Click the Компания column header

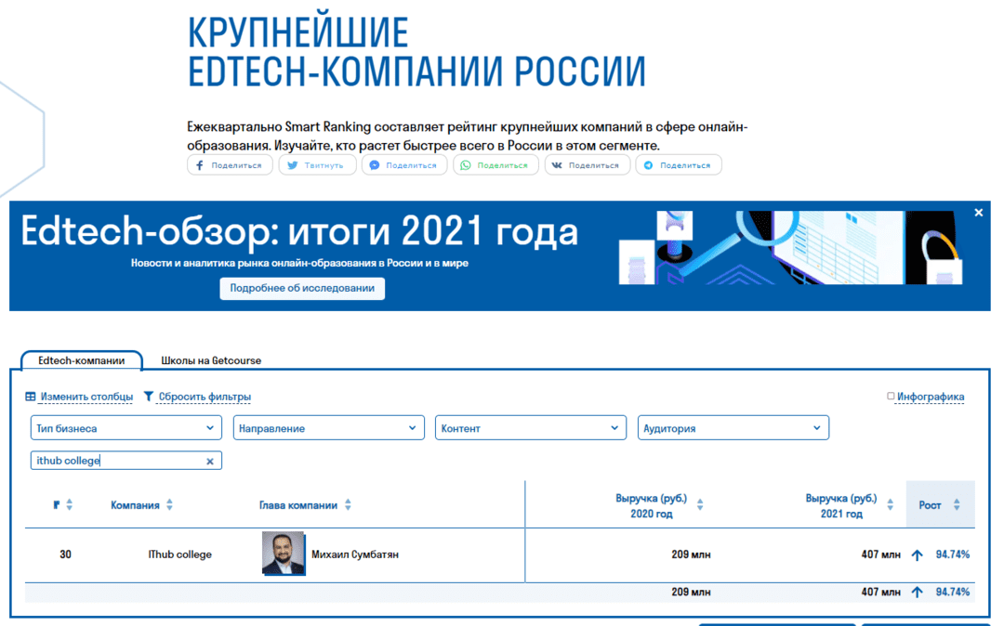pyautogui.click(x=135, y=505)
